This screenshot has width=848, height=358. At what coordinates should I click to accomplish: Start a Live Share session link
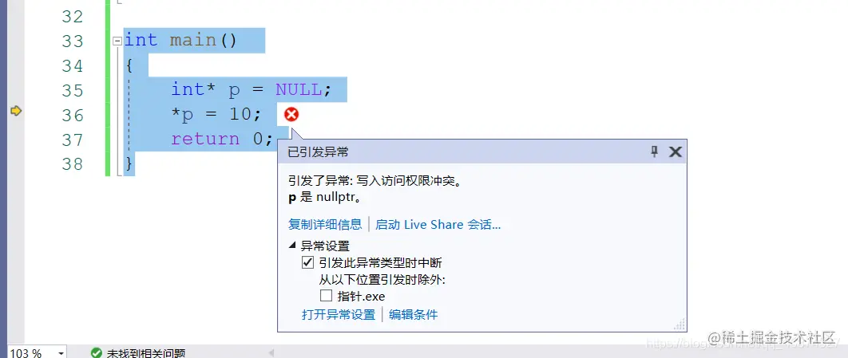tap(438, 224)
